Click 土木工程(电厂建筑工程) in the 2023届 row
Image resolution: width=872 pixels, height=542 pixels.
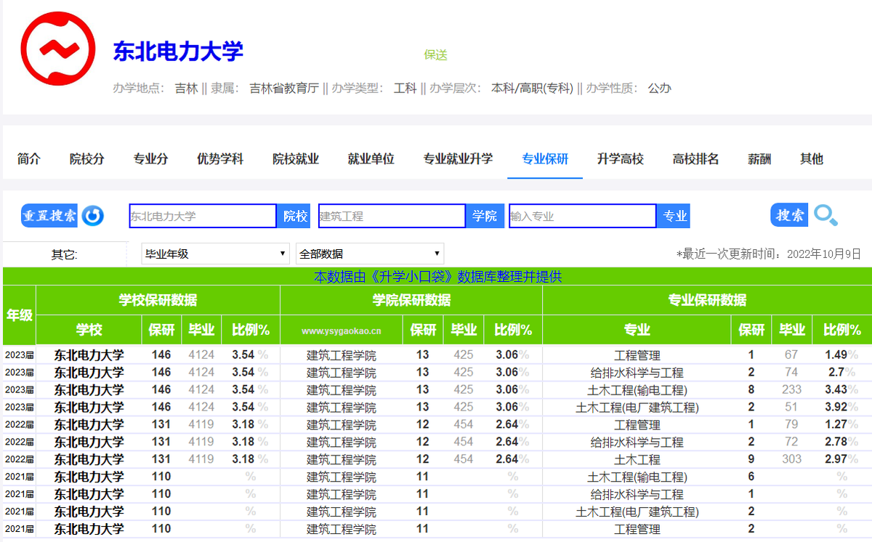pos(637,408)
